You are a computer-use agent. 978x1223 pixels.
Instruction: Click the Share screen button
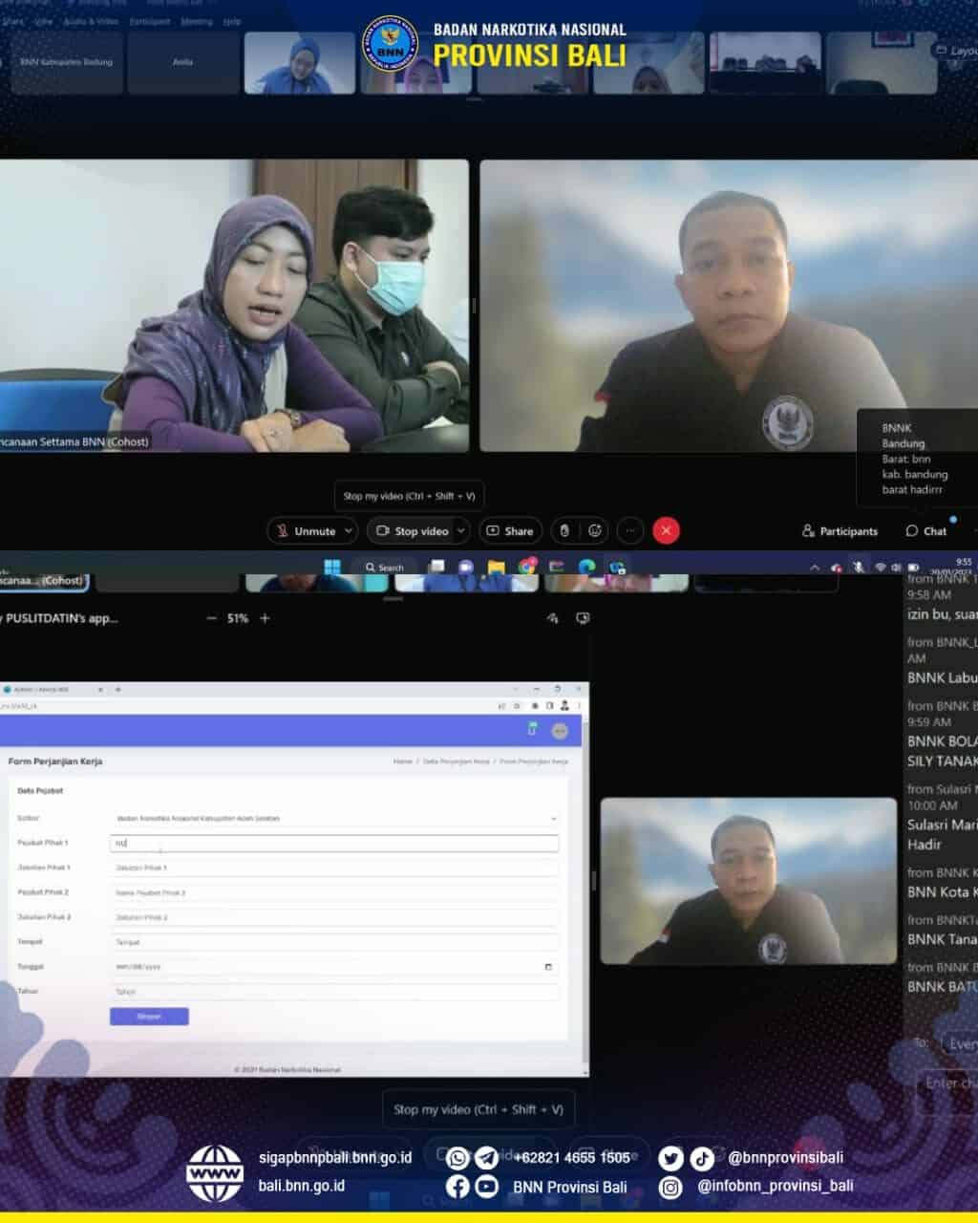coord(510,531)
